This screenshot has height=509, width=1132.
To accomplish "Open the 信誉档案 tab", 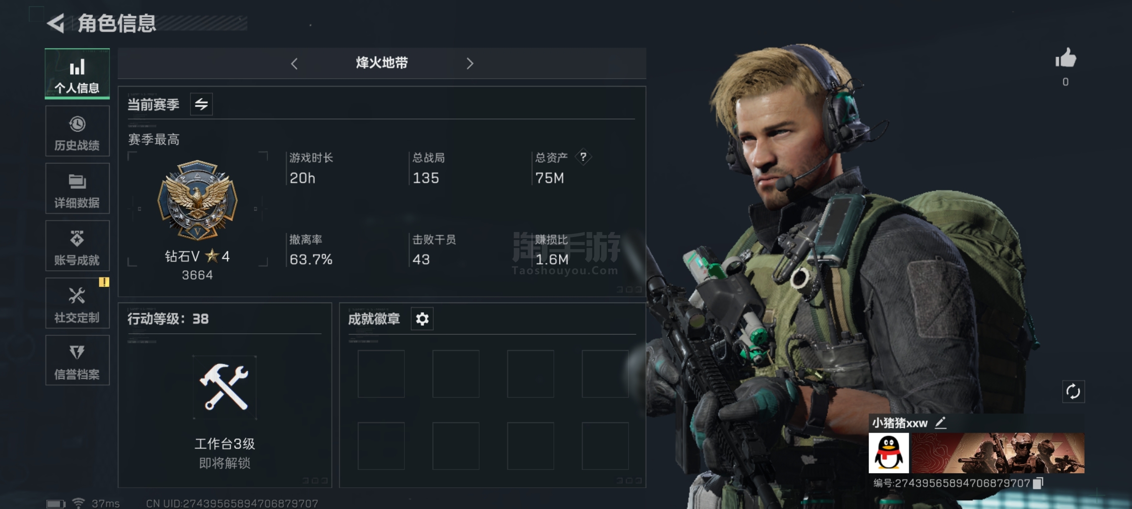I will click(x=77, y=360).
